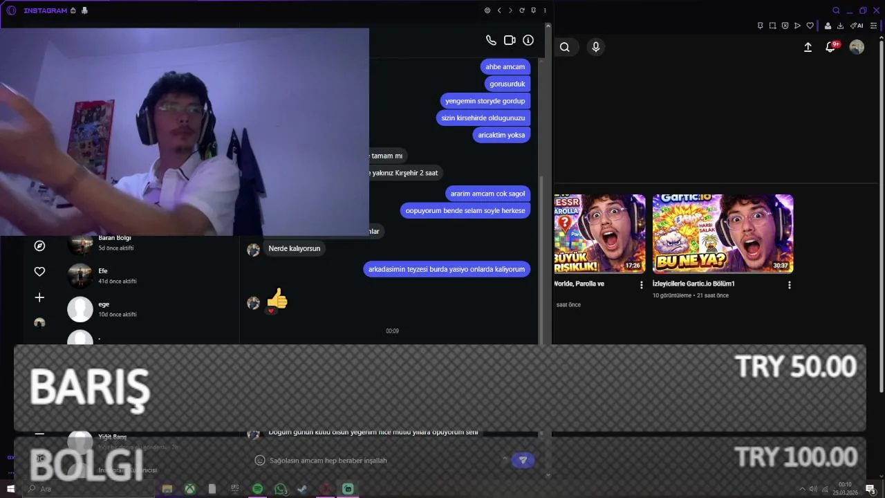Click the Instagram create plus icon
Screen dimensions: 885x498
(x=39, y=297)
